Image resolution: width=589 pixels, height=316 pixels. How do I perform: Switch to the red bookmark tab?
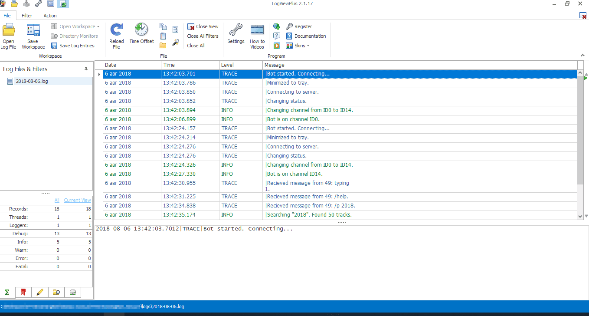[23, 292]
